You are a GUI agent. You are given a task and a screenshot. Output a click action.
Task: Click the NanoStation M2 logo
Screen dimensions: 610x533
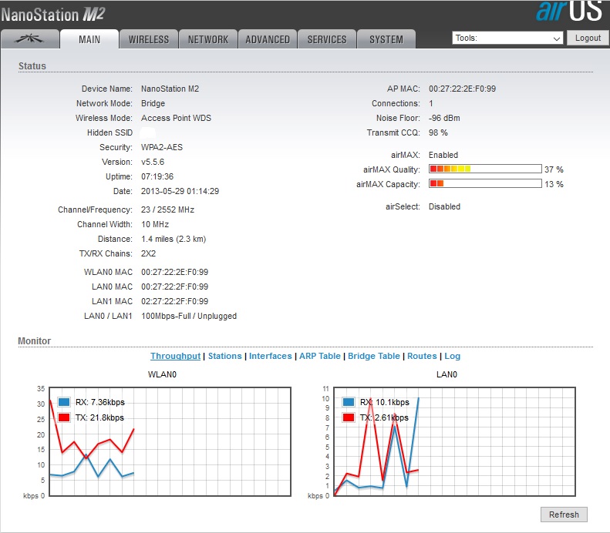52,14
